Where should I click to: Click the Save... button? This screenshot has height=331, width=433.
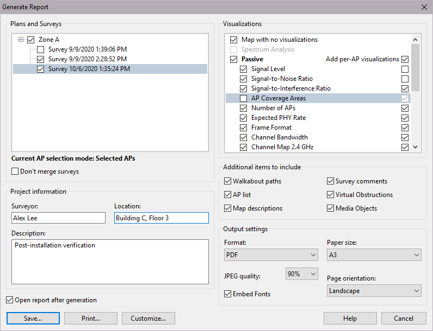[x=33, y=319]
